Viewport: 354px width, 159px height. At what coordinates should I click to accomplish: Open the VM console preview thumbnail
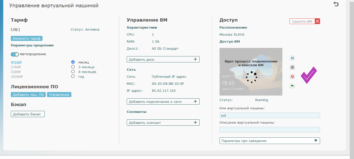251,72
